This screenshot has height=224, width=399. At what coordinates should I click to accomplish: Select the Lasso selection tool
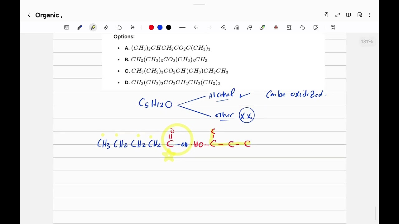click(119, 27)
